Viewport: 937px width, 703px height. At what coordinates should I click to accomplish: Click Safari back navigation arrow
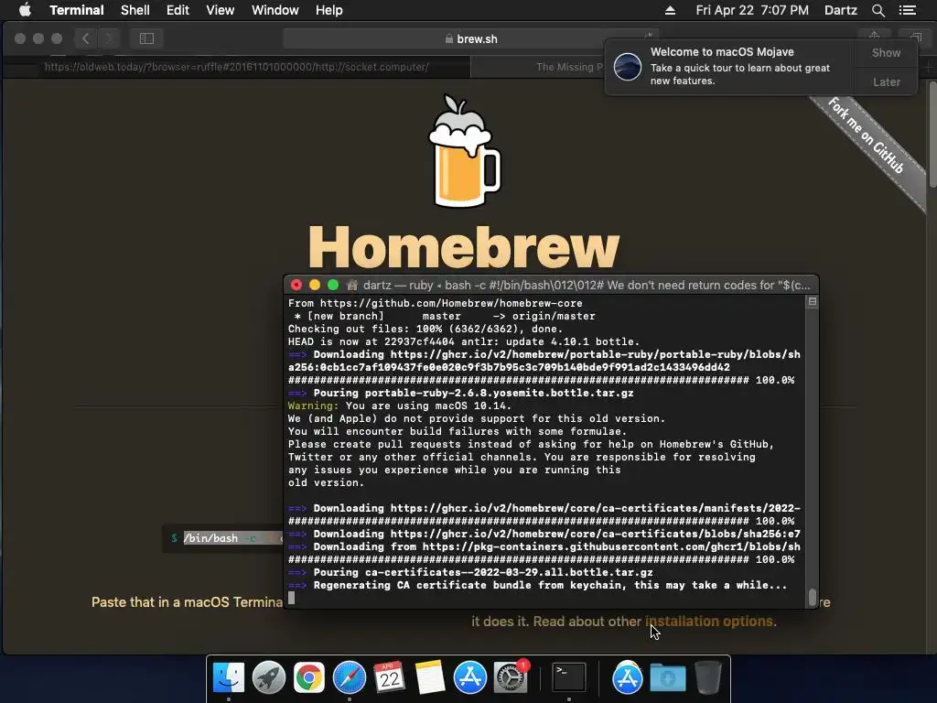[85, 38]
